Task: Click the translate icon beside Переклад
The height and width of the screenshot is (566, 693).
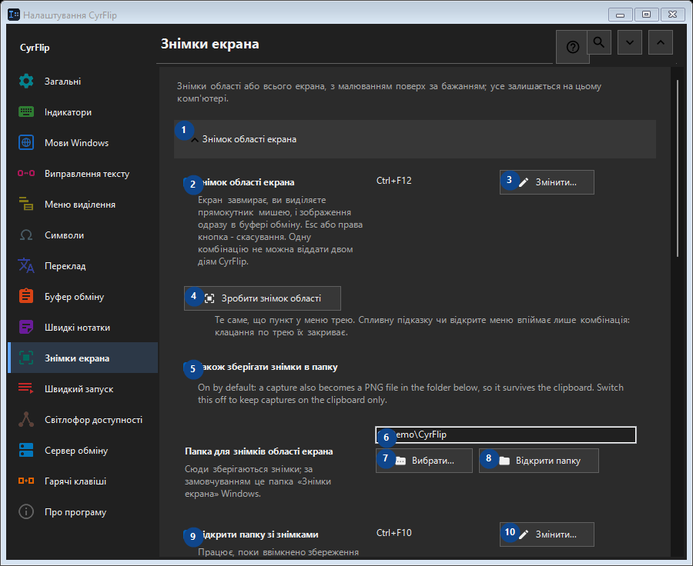Action: click(x=26, y=266)
